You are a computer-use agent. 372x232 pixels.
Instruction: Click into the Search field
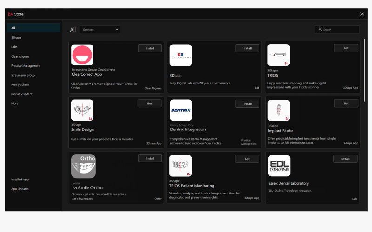click(x=338, y=29)
